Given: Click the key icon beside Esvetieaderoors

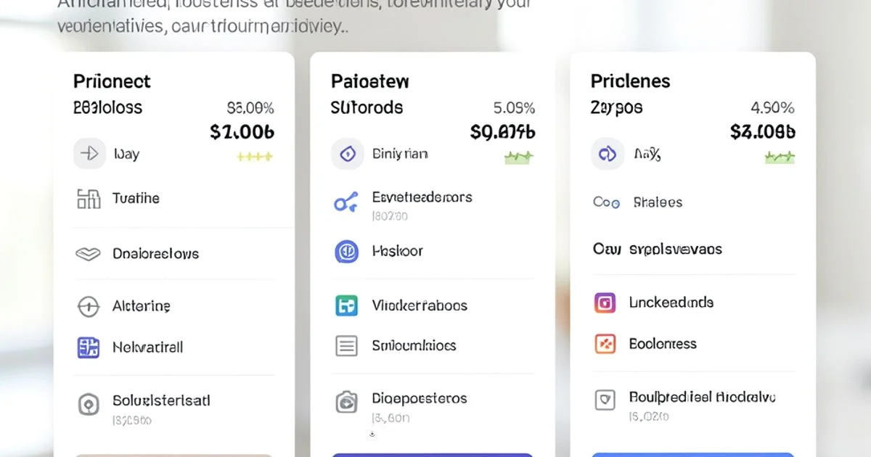Looking at the screenshot, I should 346,202.
